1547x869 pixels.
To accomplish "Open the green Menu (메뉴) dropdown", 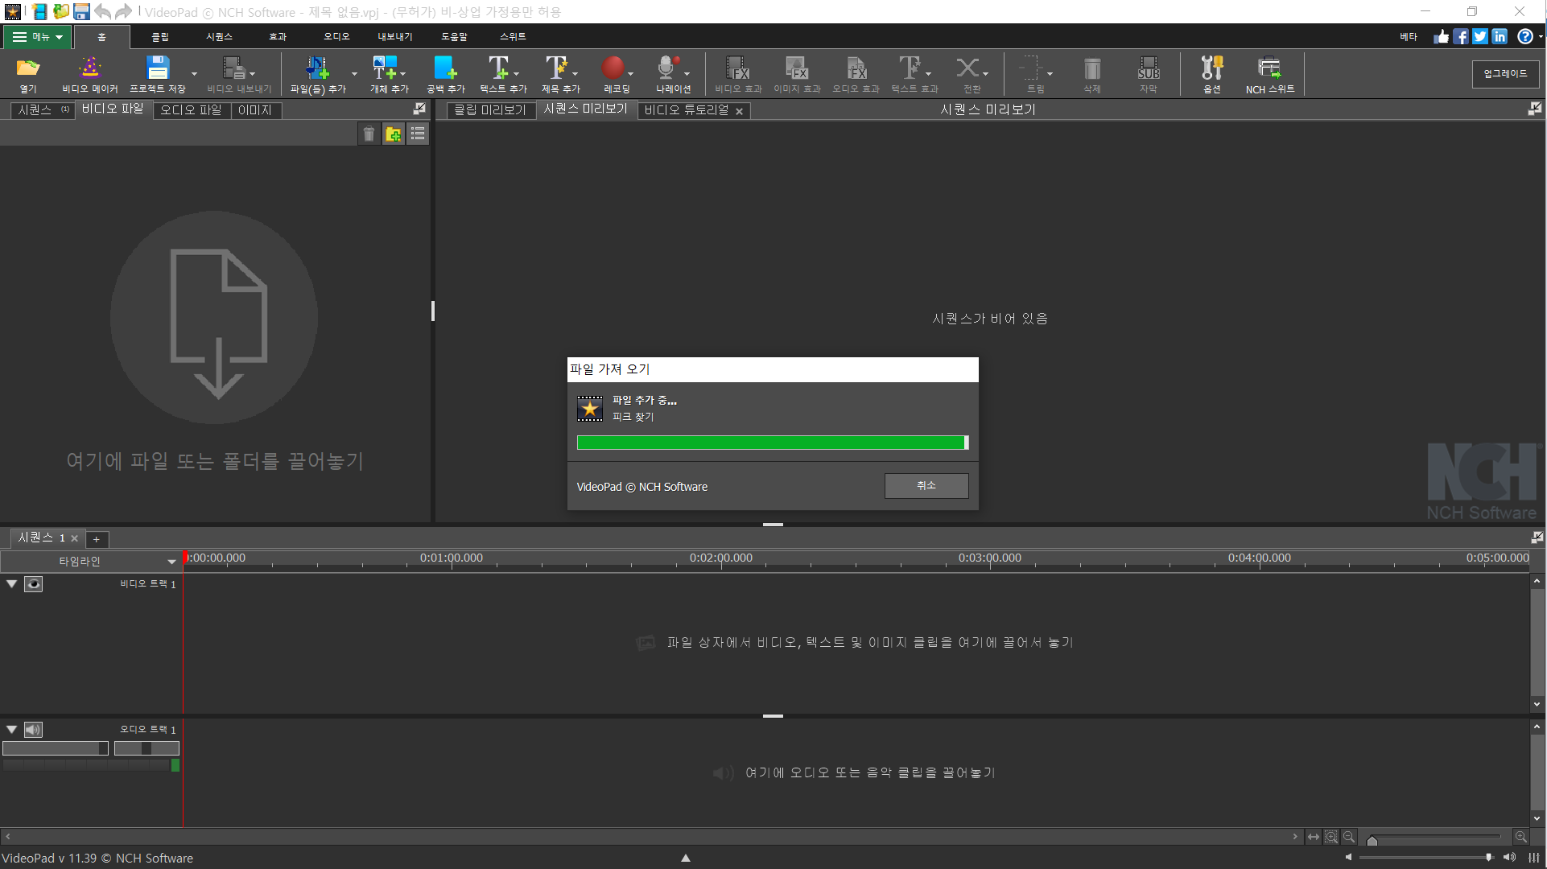I will point(38,37).
